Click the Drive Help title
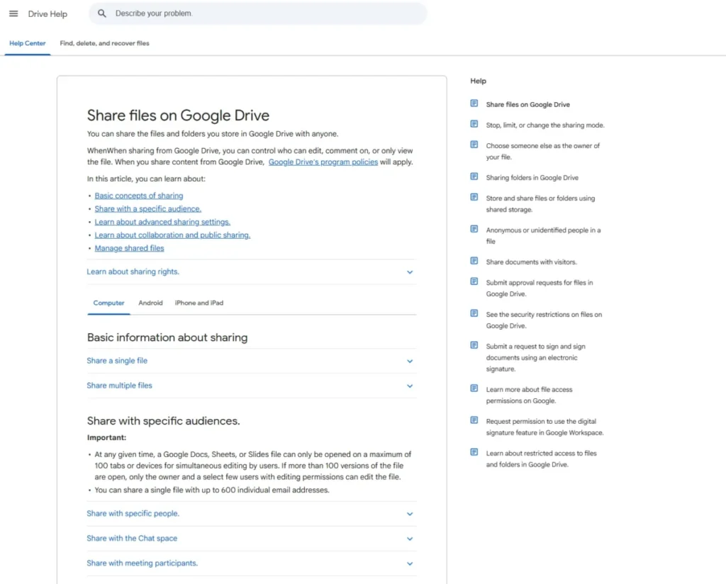 pos(48,14)
